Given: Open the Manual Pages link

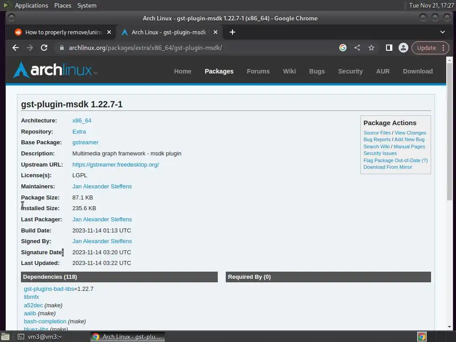Looking at the screenshot, I should pos(409,147).
